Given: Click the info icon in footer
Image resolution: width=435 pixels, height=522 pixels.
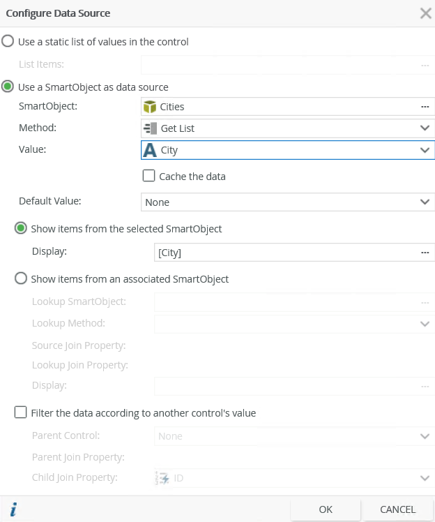Looking at the screenshot, I should point(13,510).
